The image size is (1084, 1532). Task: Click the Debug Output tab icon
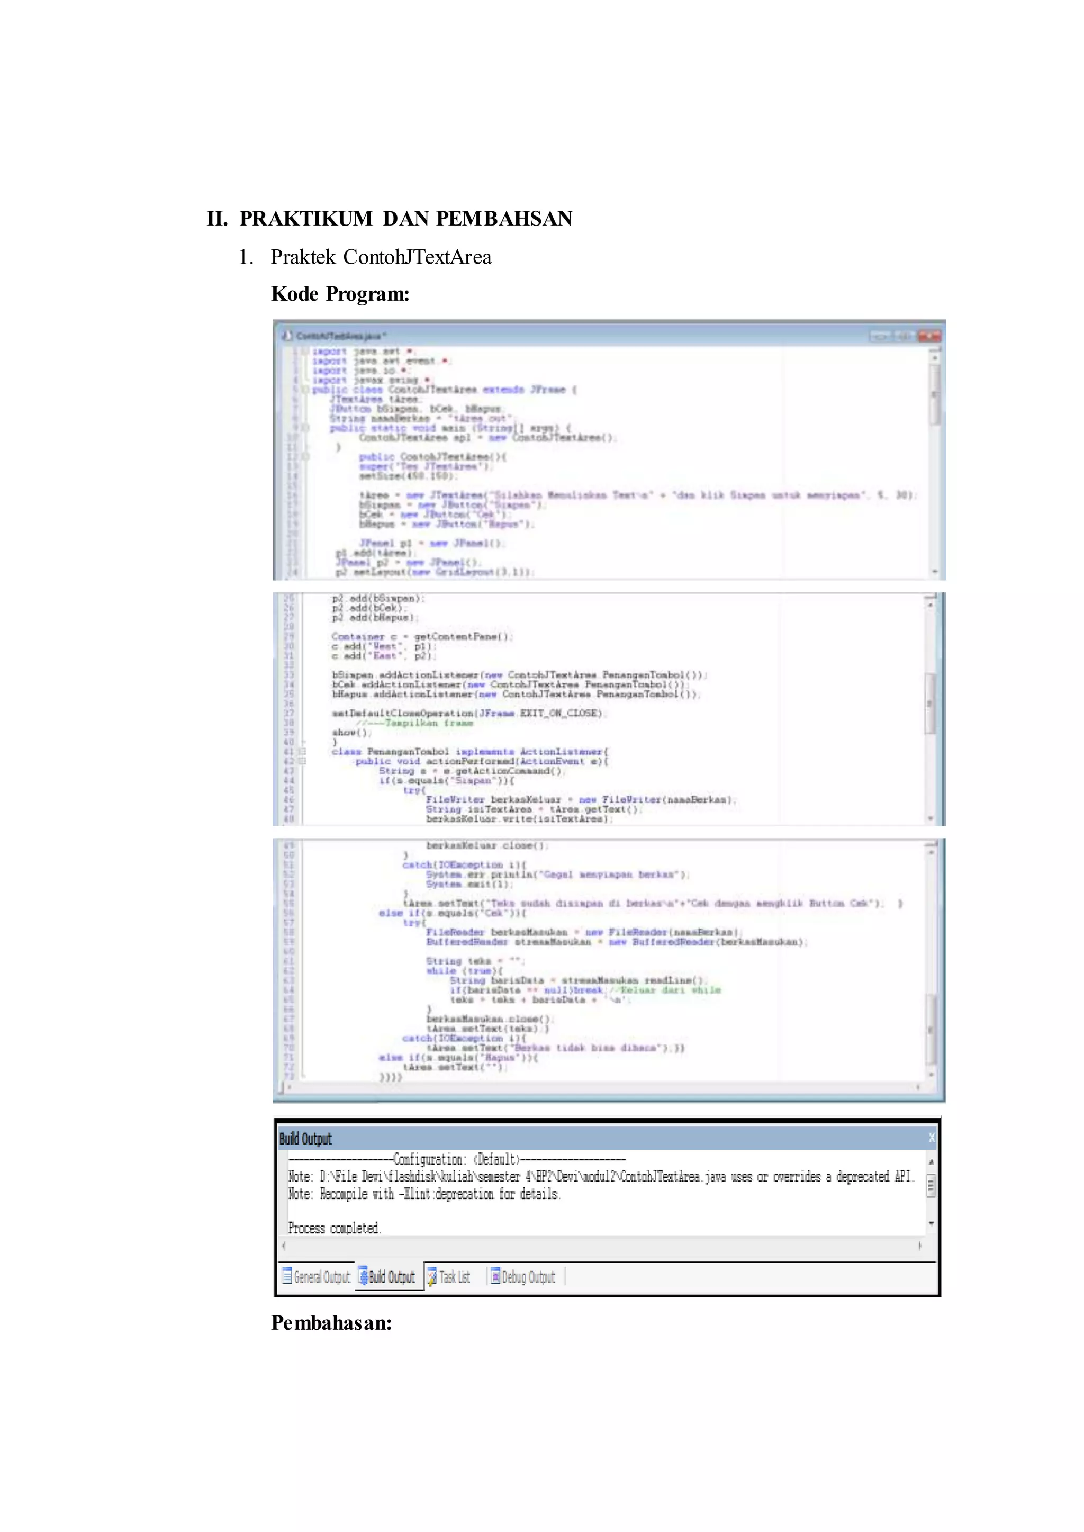pos(495,1276)
